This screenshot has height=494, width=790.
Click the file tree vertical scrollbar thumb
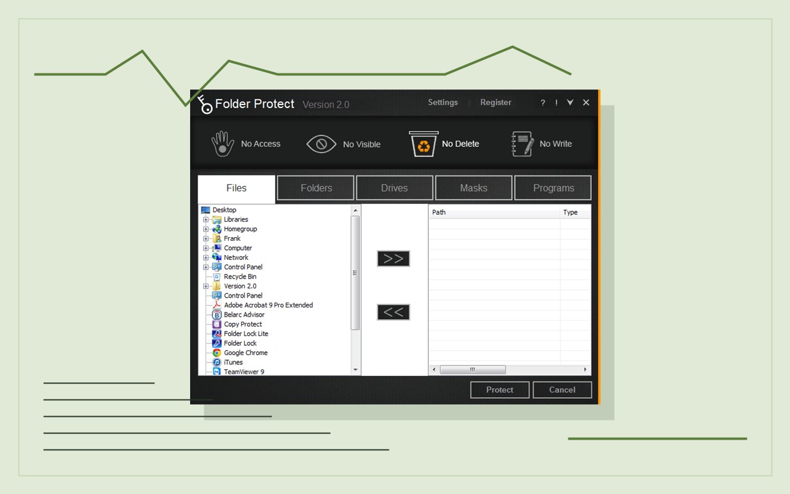pos(355,272)
